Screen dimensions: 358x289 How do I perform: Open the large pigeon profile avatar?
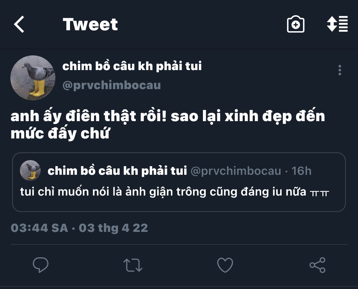(33, 78)
